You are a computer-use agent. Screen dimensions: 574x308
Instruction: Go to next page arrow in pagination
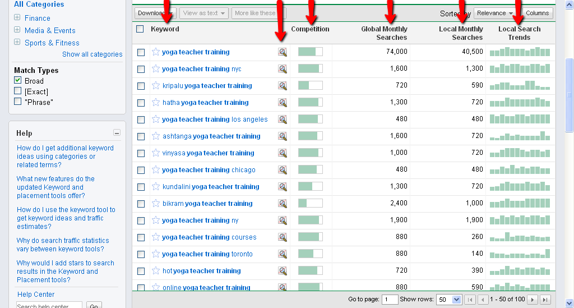[533, 300]
